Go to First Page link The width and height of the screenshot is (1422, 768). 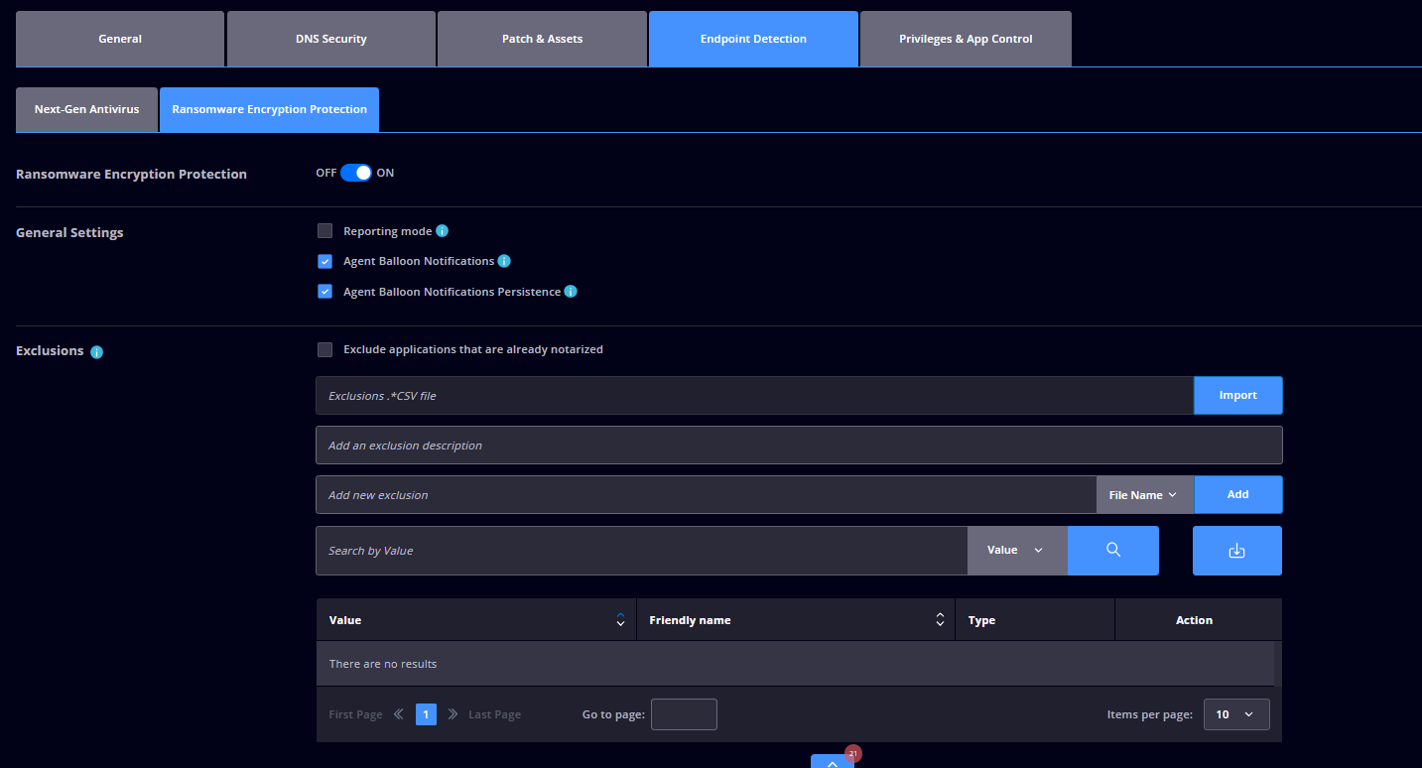coord(355,714)
